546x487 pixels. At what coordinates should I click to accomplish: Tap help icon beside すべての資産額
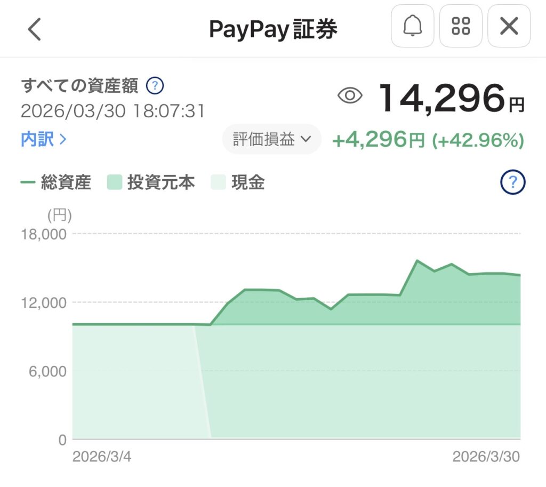(155, 85)
